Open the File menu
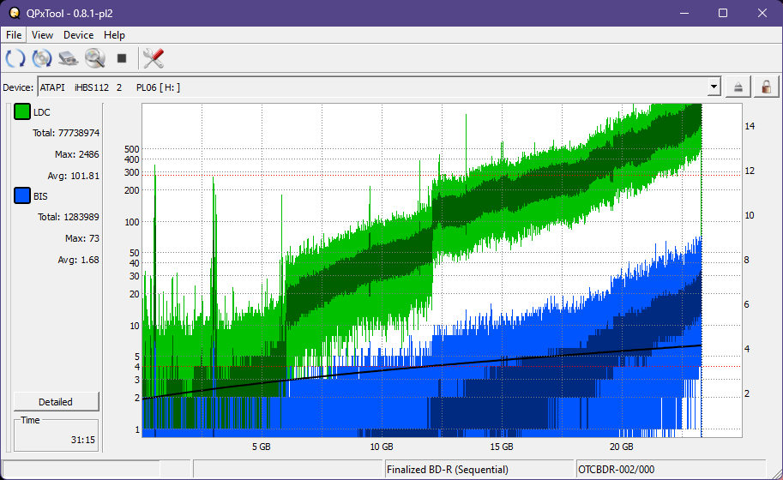This screenshot has width=783, height=480. click(14, 35)
